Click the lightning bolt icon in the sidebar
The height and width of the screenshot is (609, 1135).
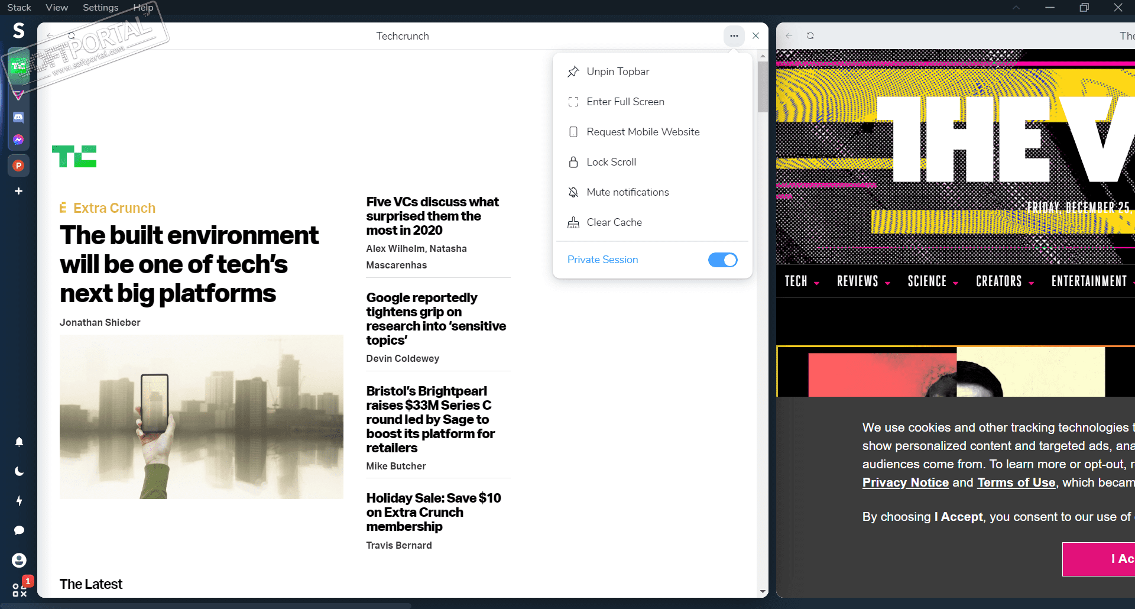19,501
